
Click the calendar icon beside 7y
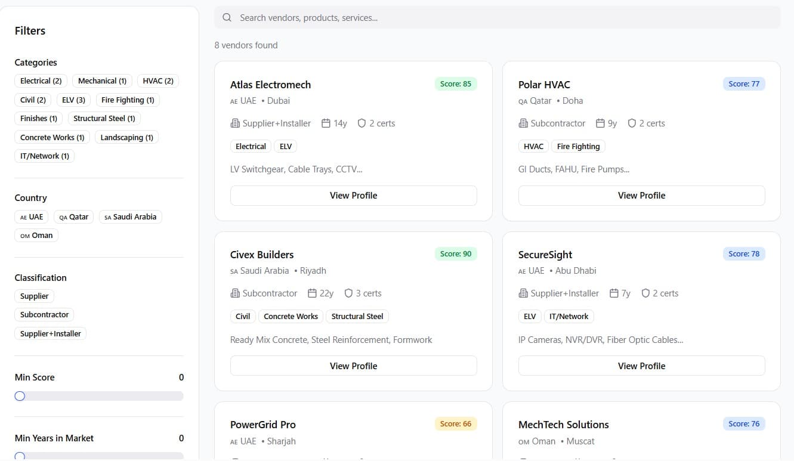(x=614, y=293)
